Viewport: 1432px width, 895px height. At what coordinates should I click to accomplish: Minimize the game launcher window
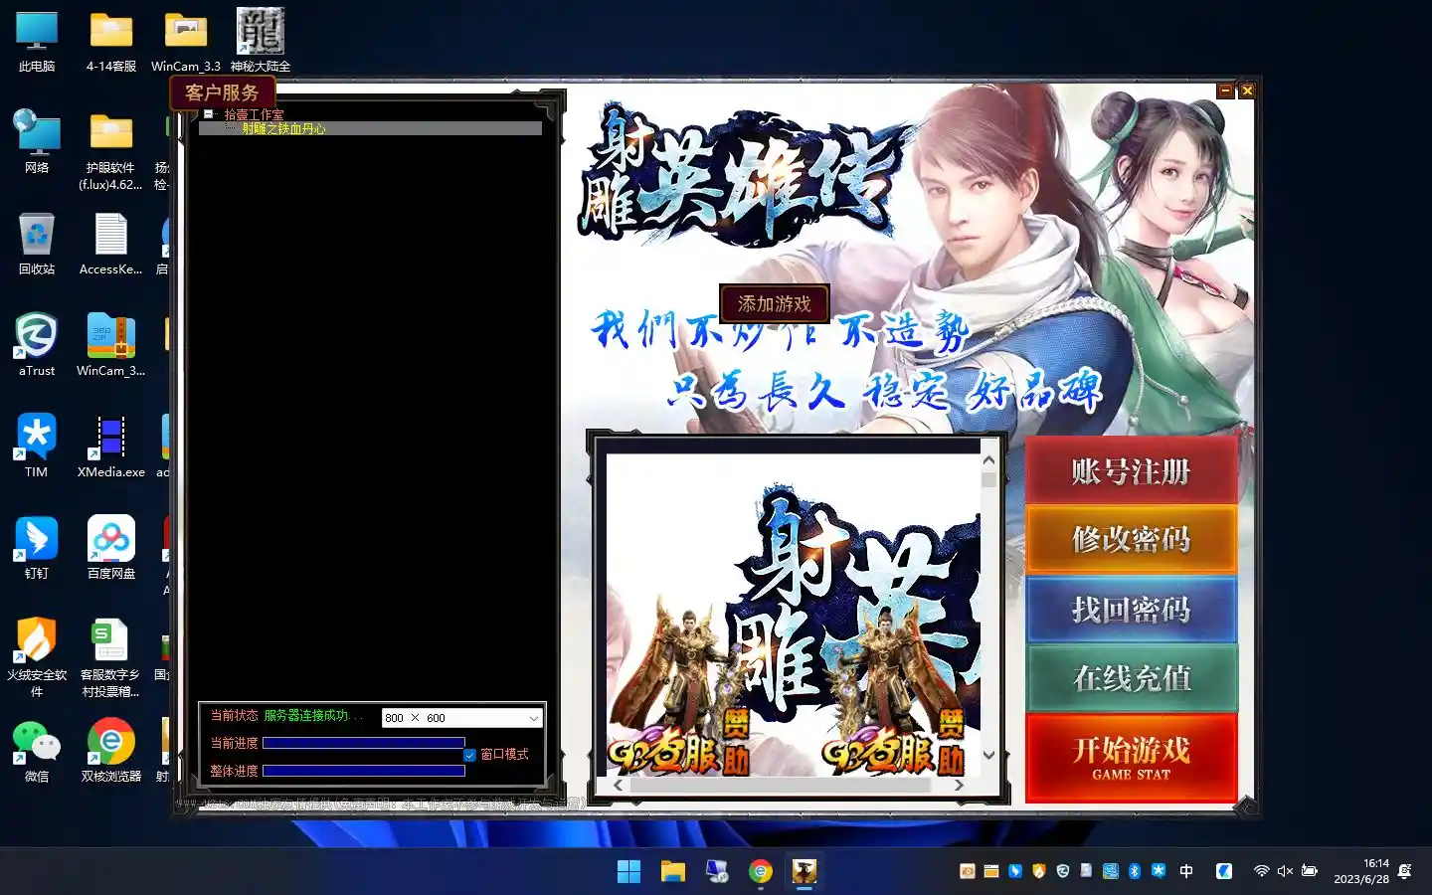pos(1226,90)
